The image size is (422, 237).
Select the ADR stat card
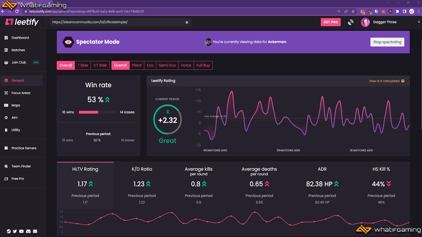tap(322, 185)
